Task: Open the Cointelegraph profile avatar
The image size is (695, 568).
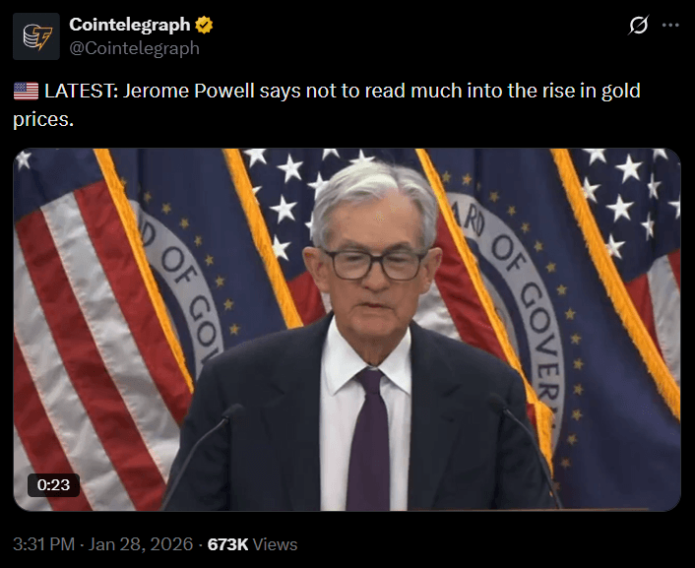Action: pyautogui.click(x=35, y=36)
